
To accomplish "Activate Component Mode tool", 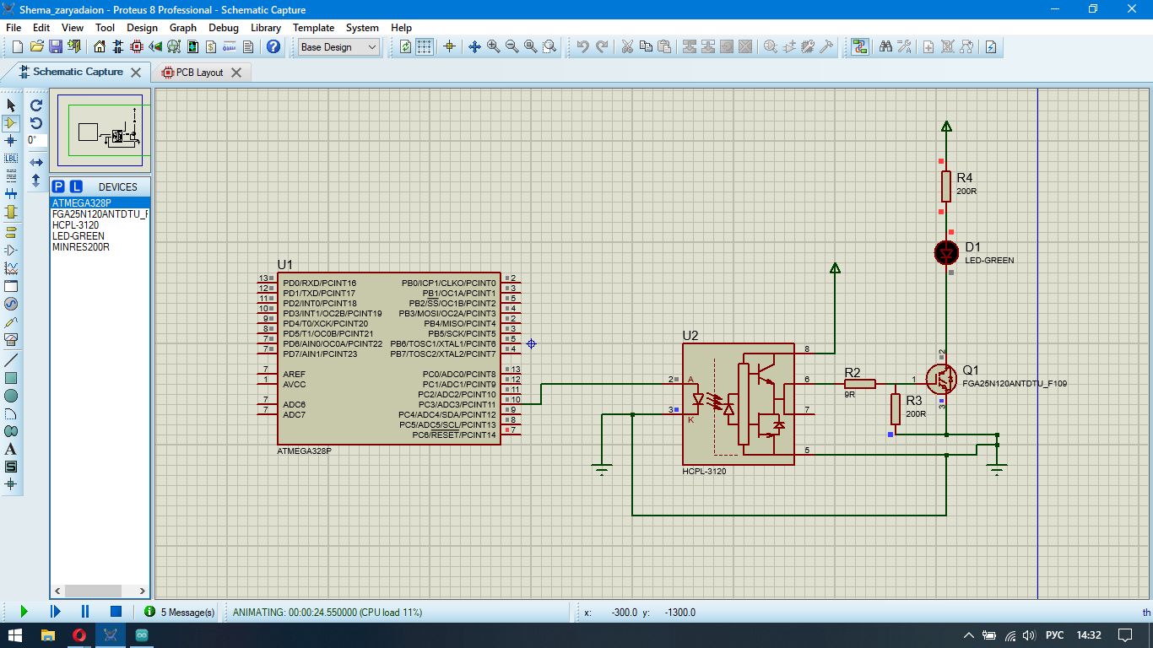I will 11,123.
